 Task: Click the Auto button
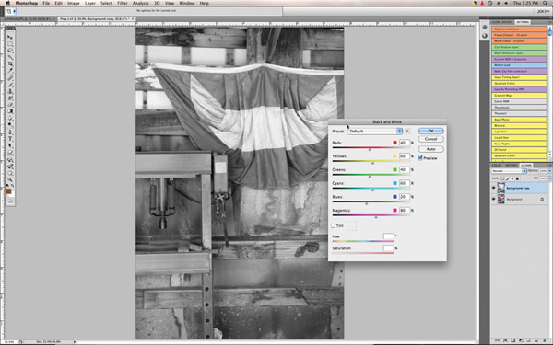[431, 149]
